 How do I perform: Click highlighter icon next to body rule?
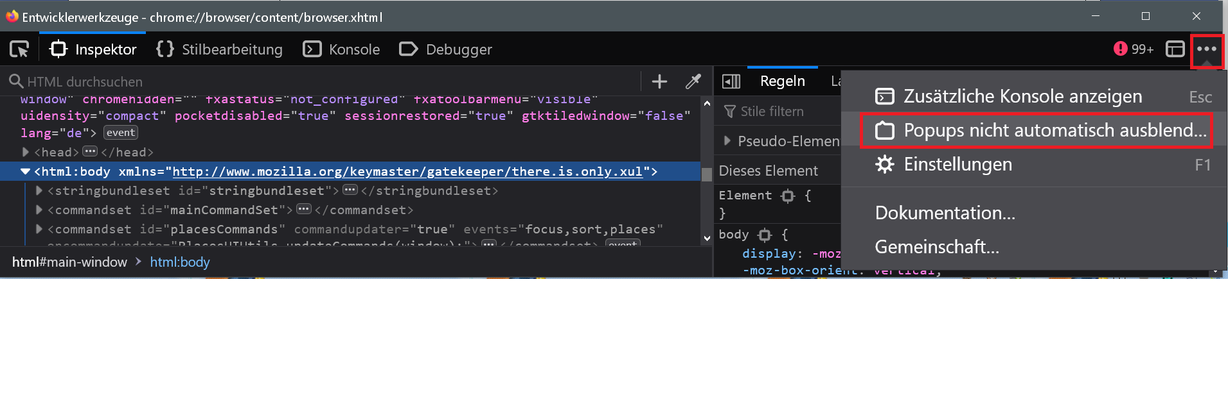tap(765, 235)
